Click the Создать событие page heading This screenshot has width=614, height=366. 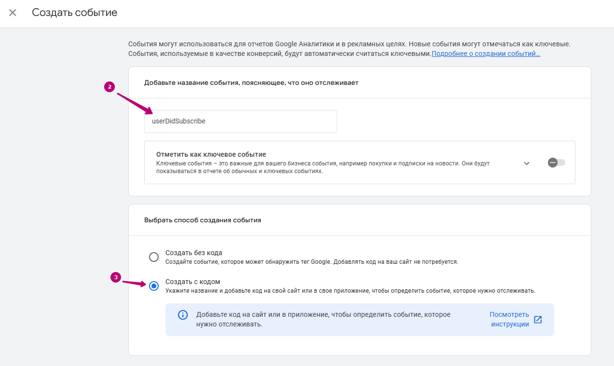point(75,13)
